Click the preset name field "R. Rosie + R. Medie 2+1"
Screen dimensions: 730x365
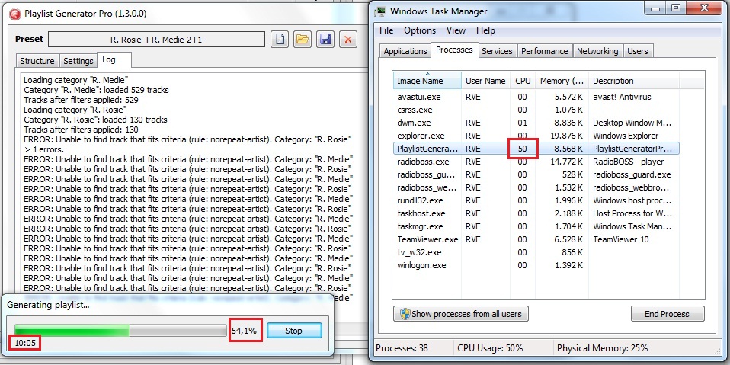click(156, 40)
